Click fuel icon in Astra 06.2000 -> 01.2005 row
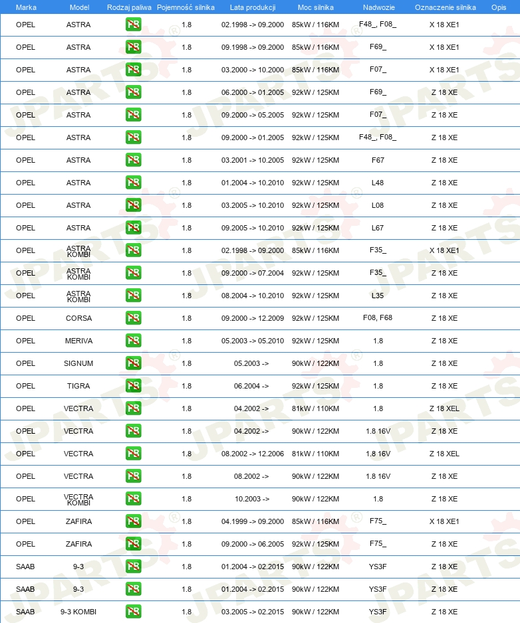Viewport: 520px width, 623px height. pyautogui.click(x=133, y=92)
